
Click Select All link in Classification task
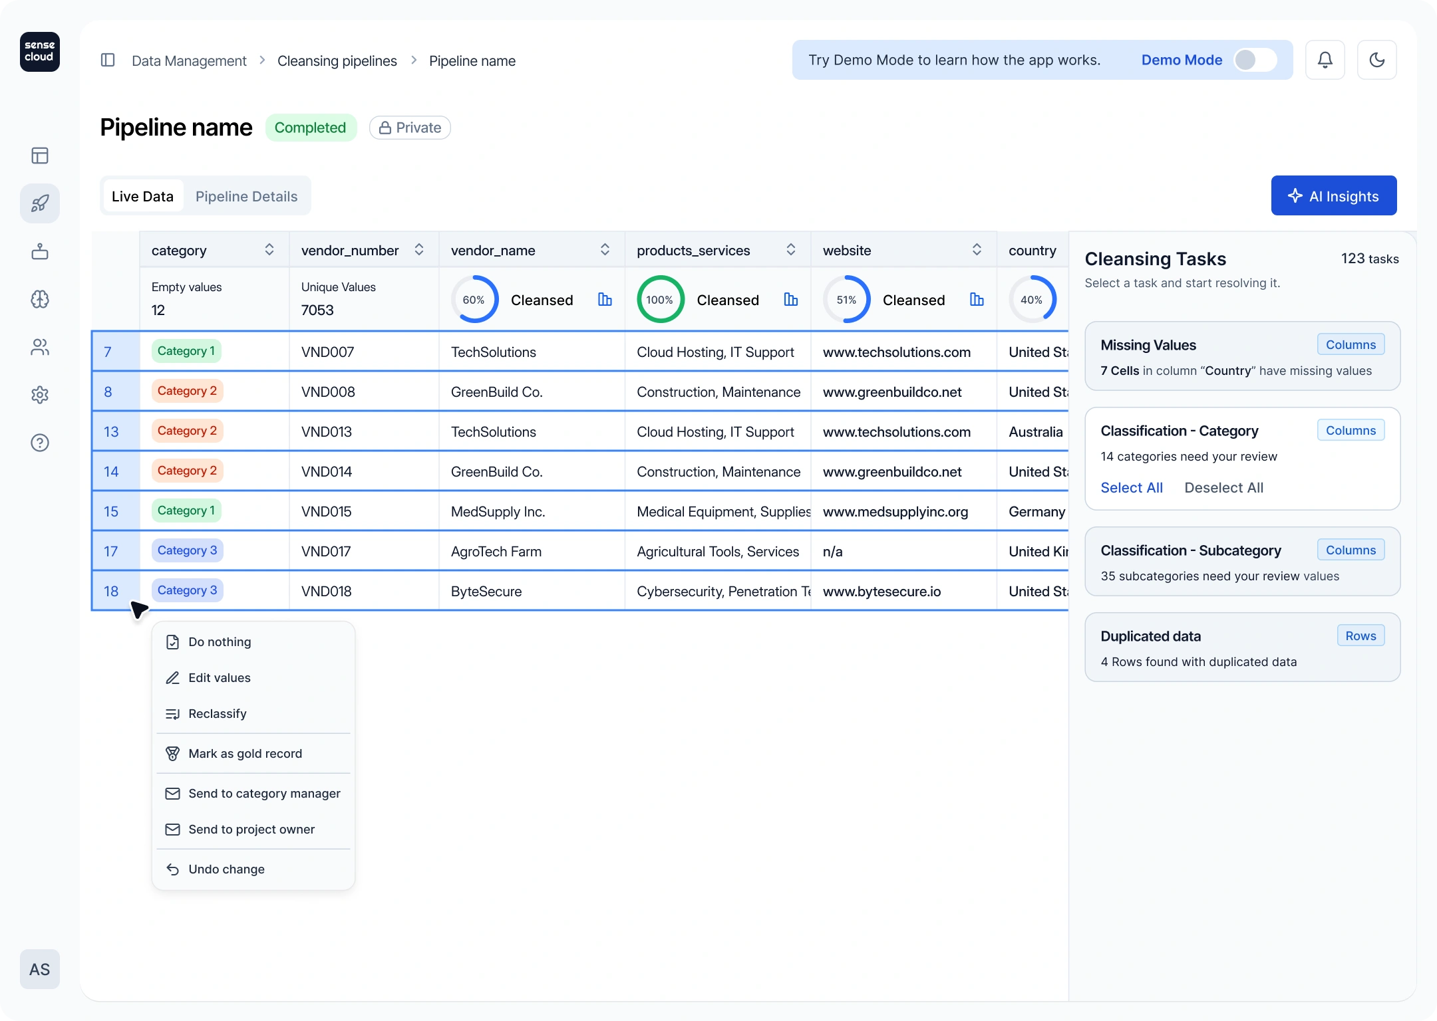point(1131,487)
